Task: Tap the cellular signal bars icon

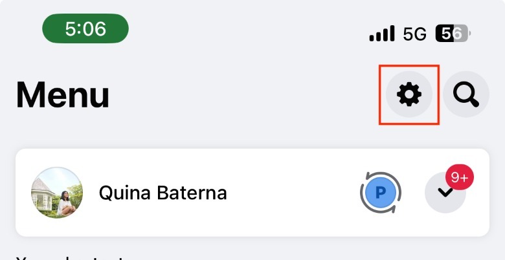Action: [x=382, y=33]
